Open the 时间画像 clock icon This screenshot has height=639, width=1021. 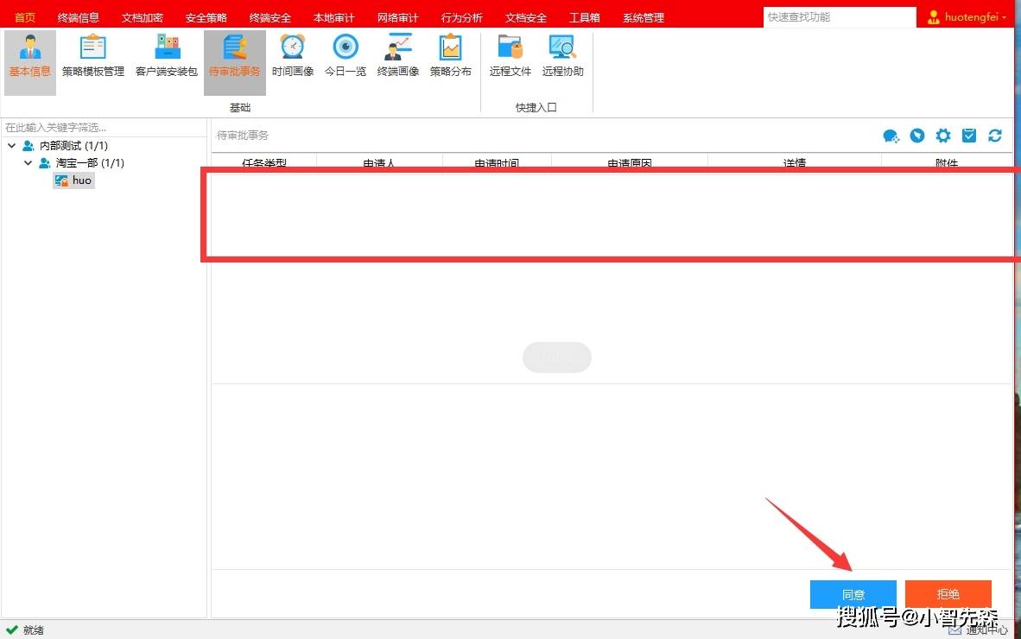(x=292, y=57)
